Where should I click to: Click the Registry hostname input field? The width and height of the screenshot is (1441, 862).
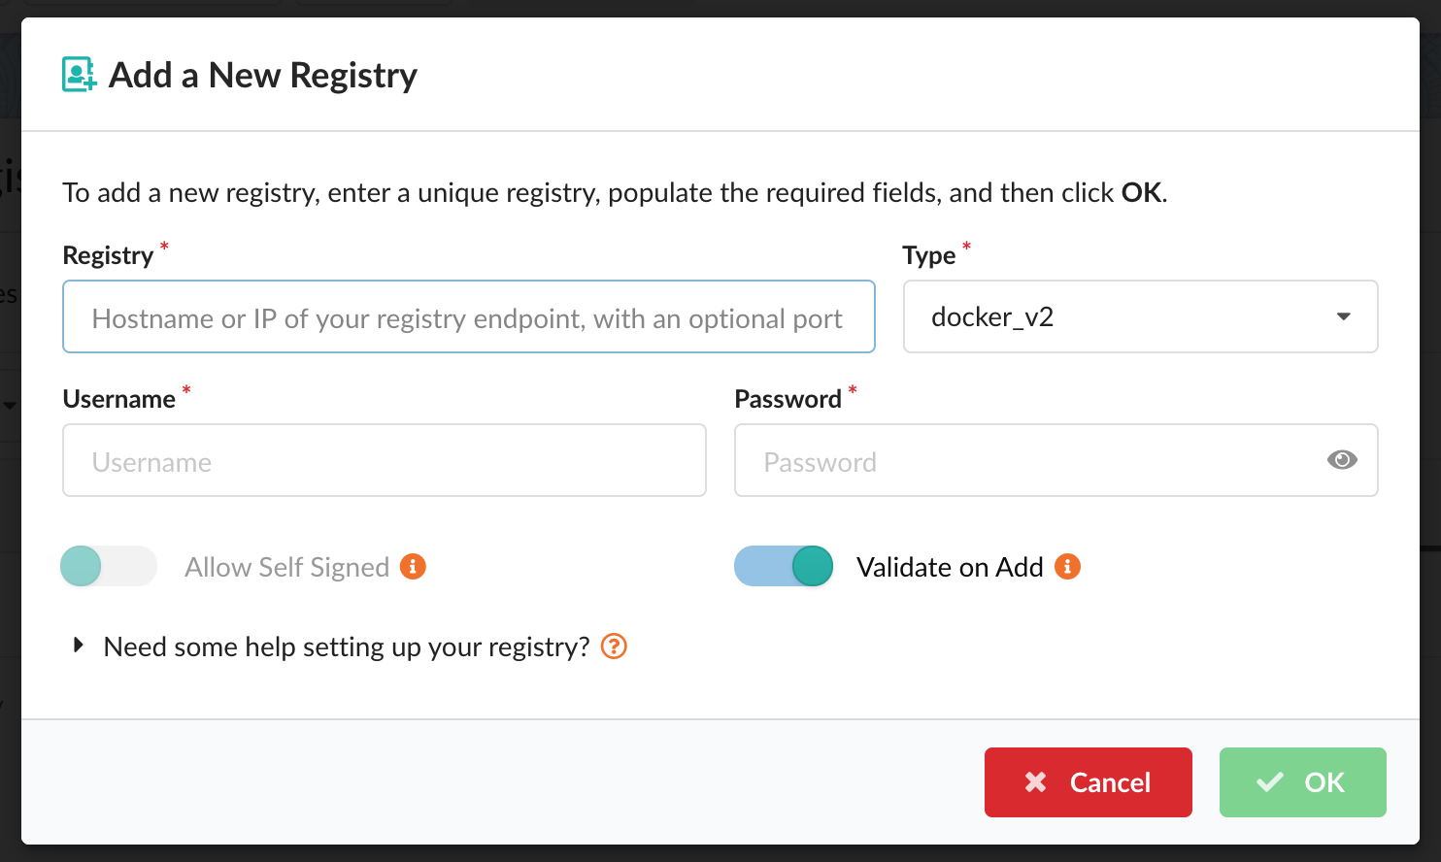tap(468, 317)
